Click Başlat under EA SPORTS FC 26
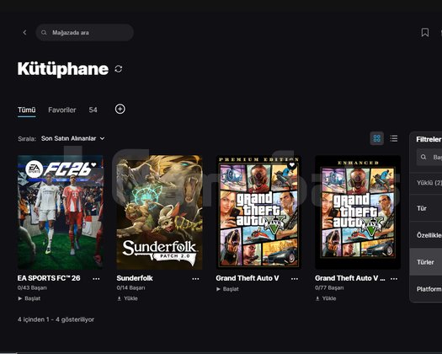This screenshot has height=354, width=442. point(29,298)
